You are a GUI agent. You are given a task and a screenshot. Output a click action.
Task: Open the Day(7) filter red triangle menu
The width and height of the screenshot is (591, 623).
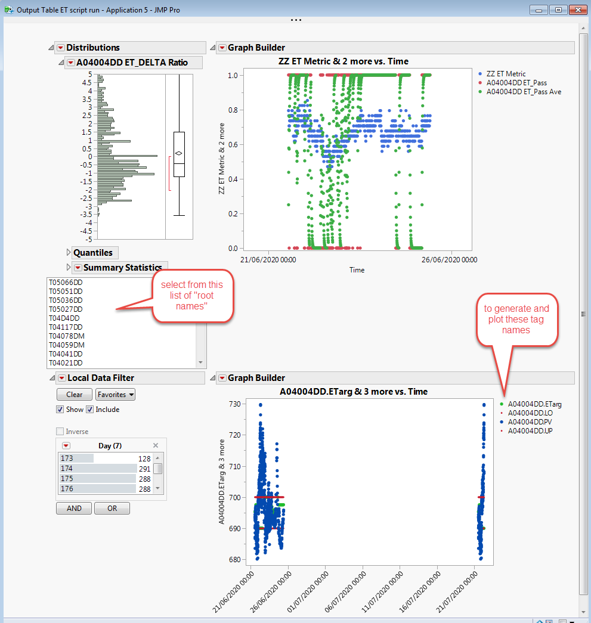click(x=67, y=445)
